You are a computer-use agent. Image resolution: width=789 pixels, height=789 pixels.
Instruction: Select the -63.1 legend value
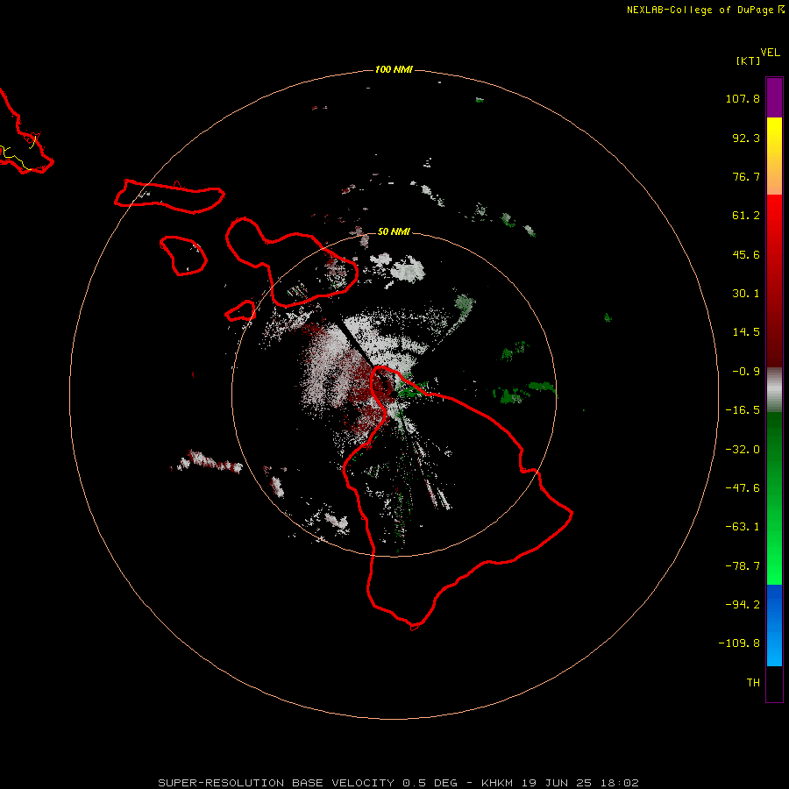pos(743,527)
